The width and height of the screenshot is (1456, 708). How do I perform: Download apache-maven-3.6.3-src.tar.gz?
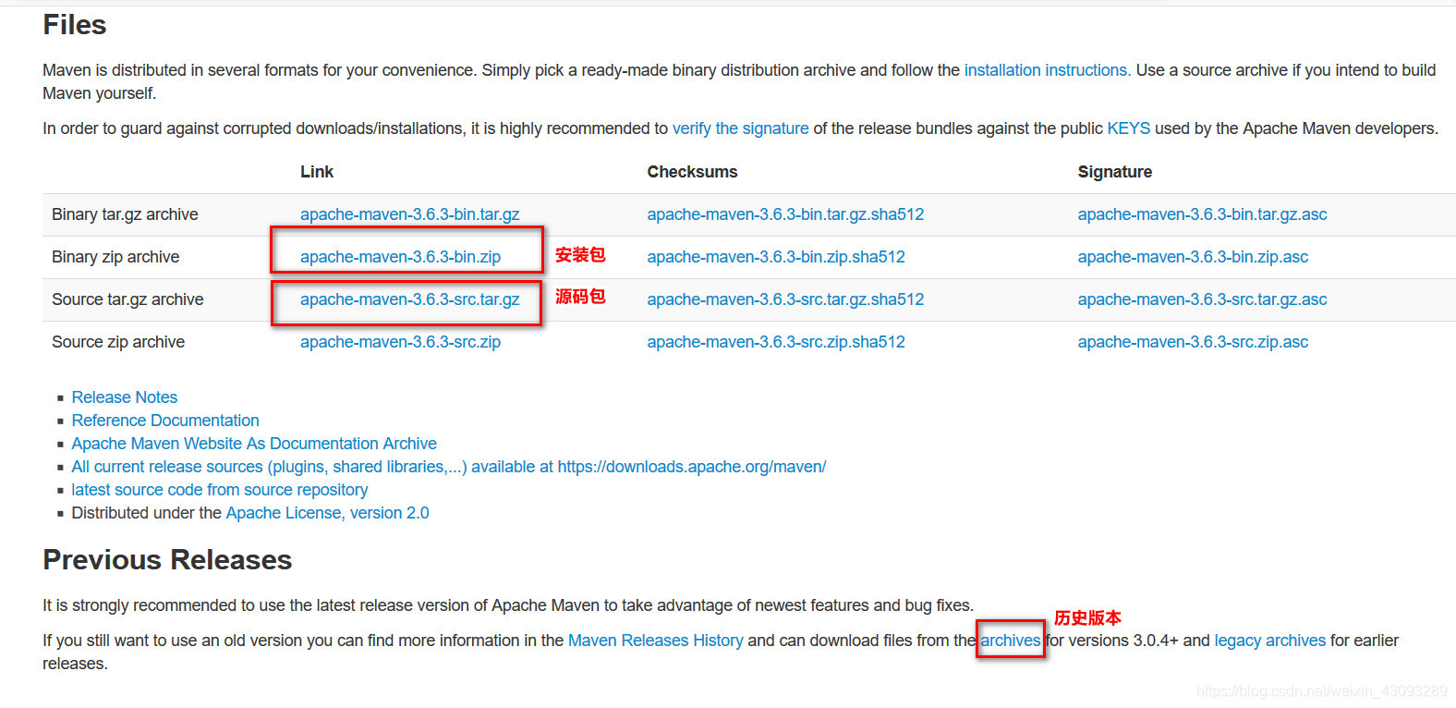pyautogui.click(x=409, y=299)
